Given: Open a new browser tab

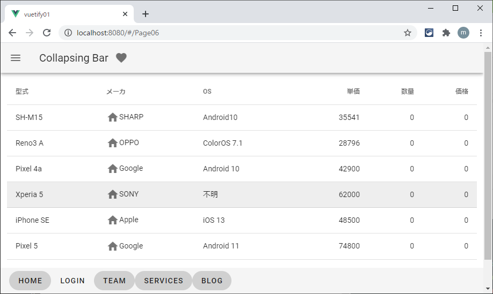Looking at the screenshot, I should click(145, 14).
